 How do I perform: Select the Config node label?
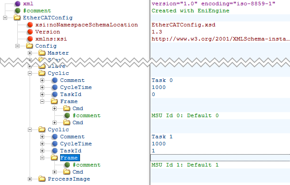point(46,46)
